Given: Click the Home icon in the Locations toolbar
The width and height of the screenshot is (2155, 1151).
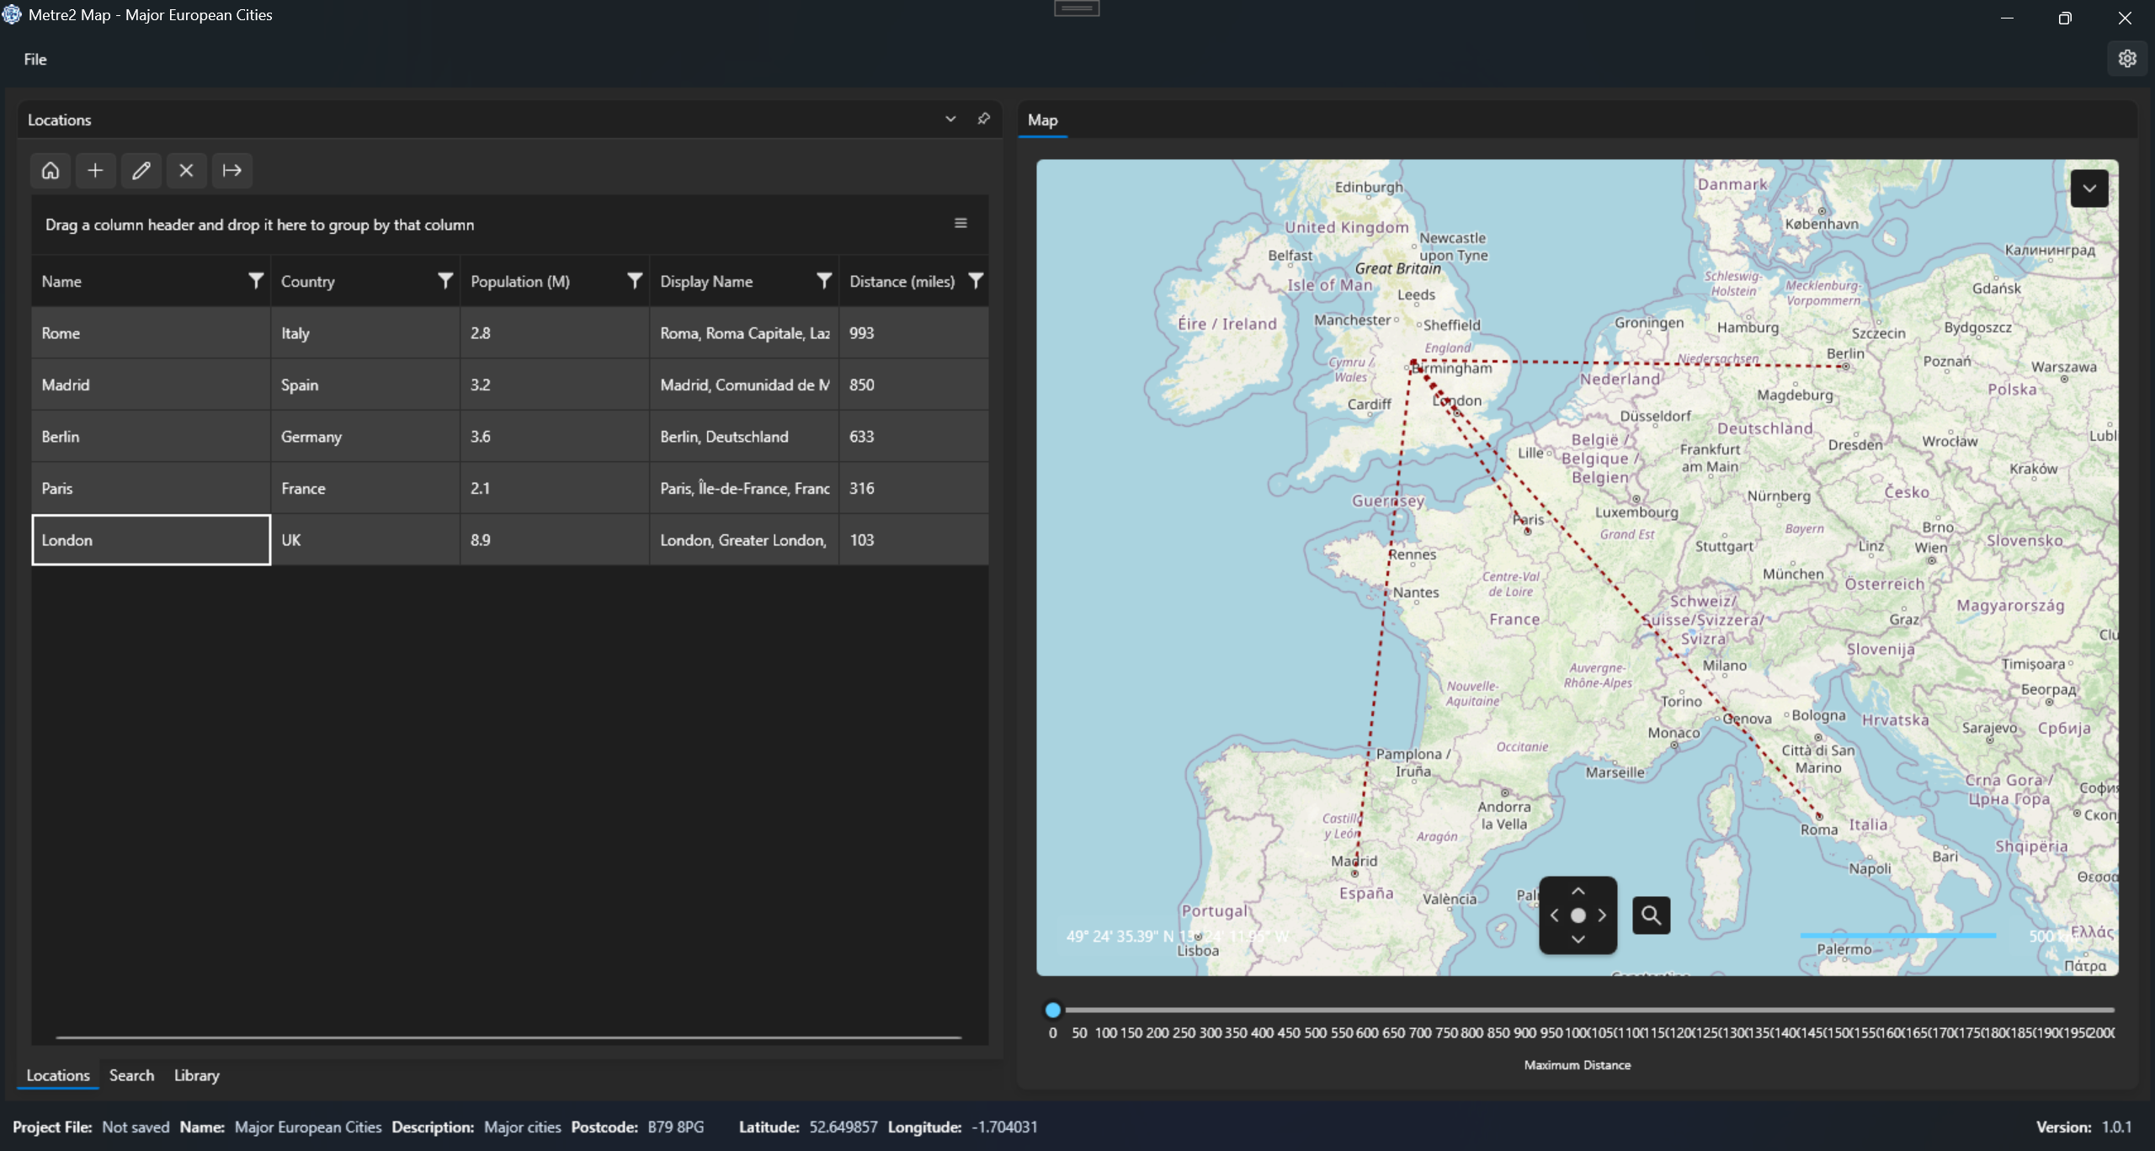Looking at the screenshot, I should click(51, 170).
